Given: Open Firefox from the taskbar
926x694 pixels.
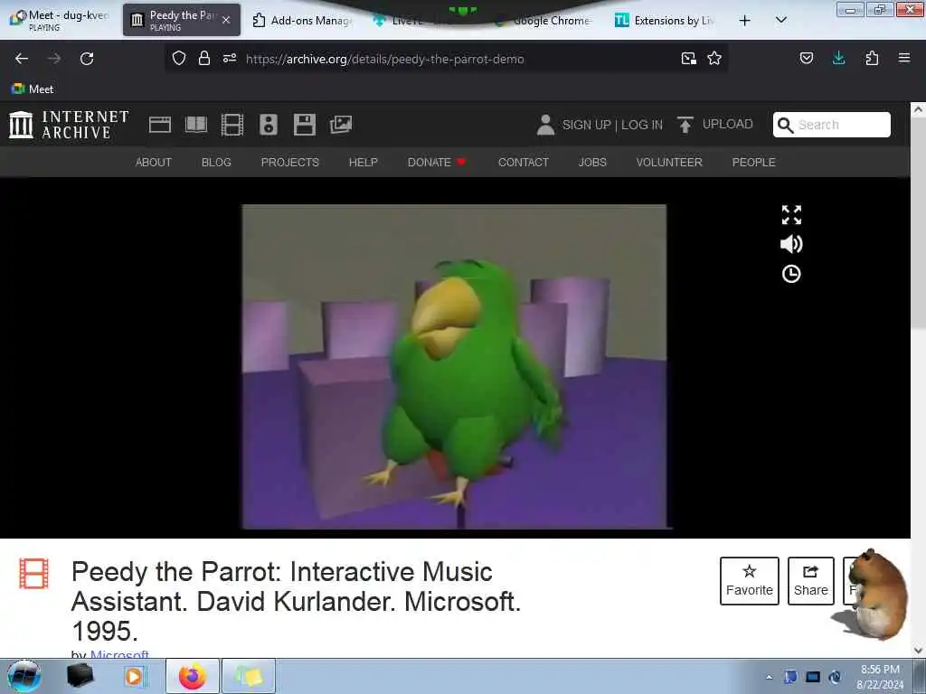Looking at the screenshot, I should point(193,676).
